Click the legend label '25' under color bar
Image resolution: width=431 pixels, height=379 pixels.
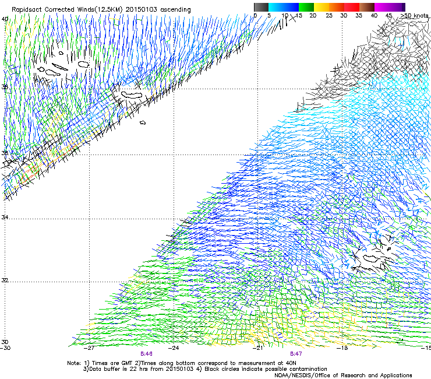(329, 15)
